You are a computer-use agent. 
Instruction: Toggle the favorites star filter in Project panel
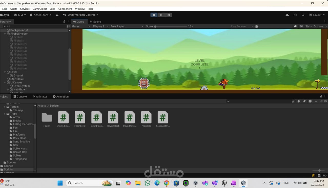[316, 101]
